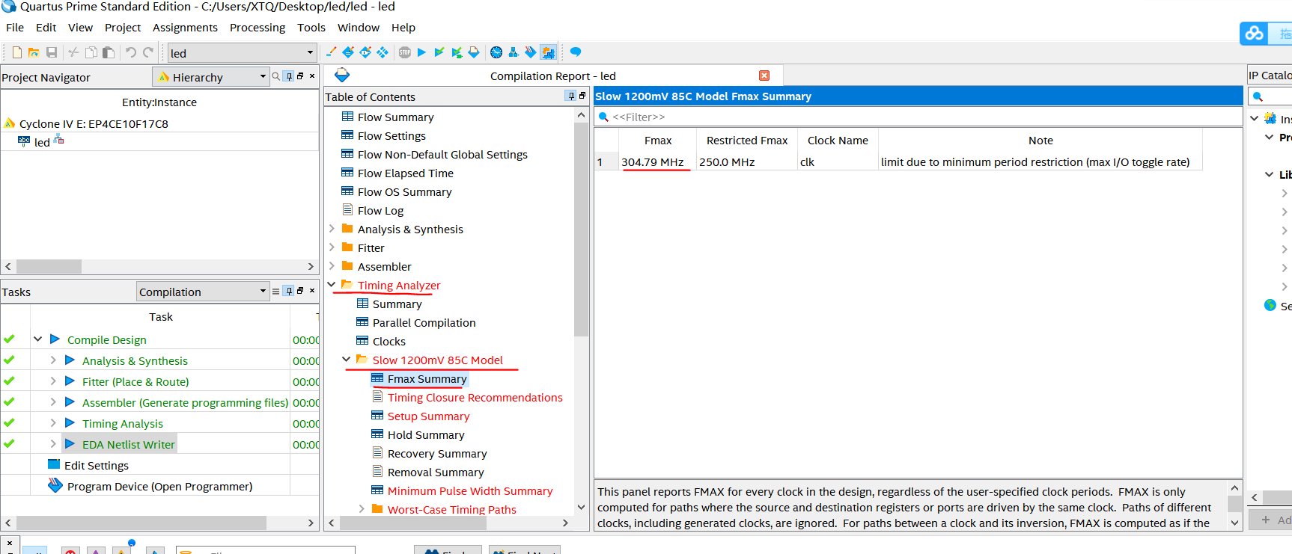This screenshot has width=1292, height=554.
Task: Click the blue speech bubble help icon
Action: (x=576, y=52)
